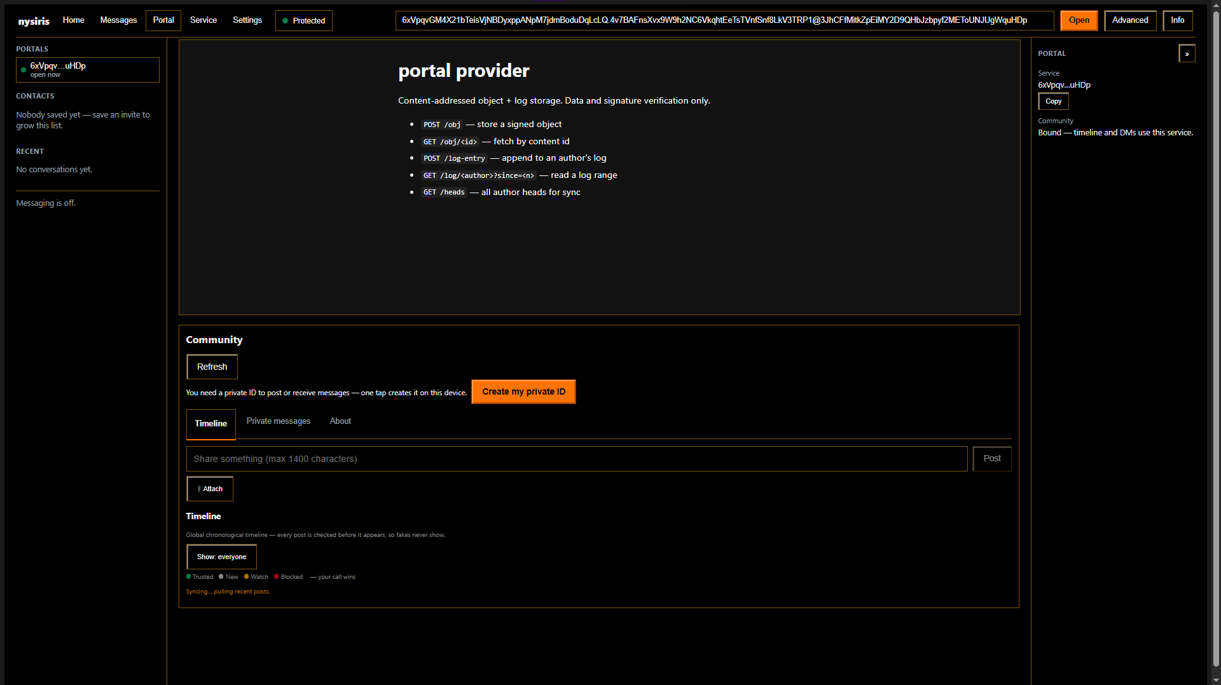Open the Advanced options button
The width and height of the screenshot is (1221, 685).
[x=1130, y=20]
